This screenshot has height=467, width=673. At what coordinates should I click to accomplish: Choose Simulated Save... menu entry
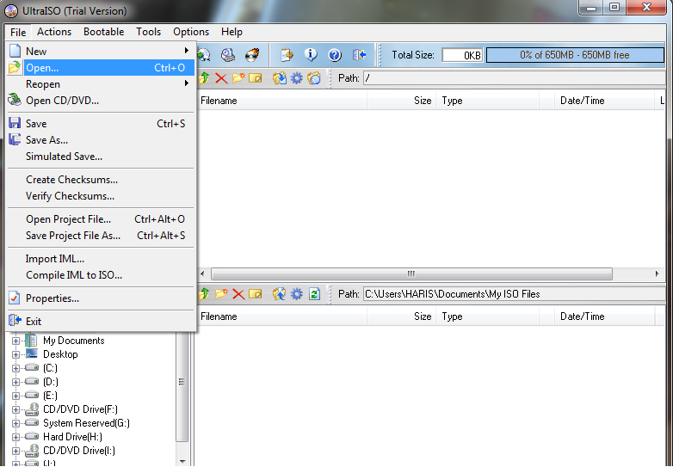point(101,156)
